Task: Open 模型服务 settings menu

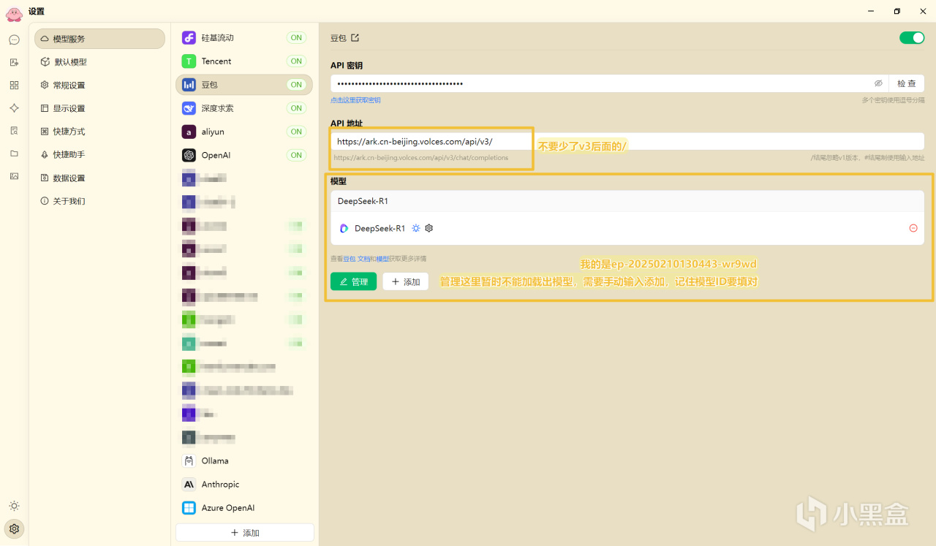Action: pos(99,39)
